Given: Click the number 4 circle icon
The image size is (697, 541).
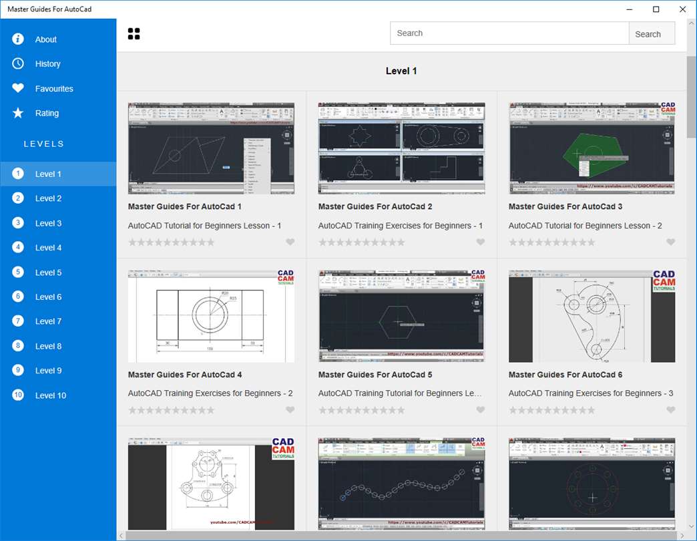Looking at the screenshot, I should point(18,247).
